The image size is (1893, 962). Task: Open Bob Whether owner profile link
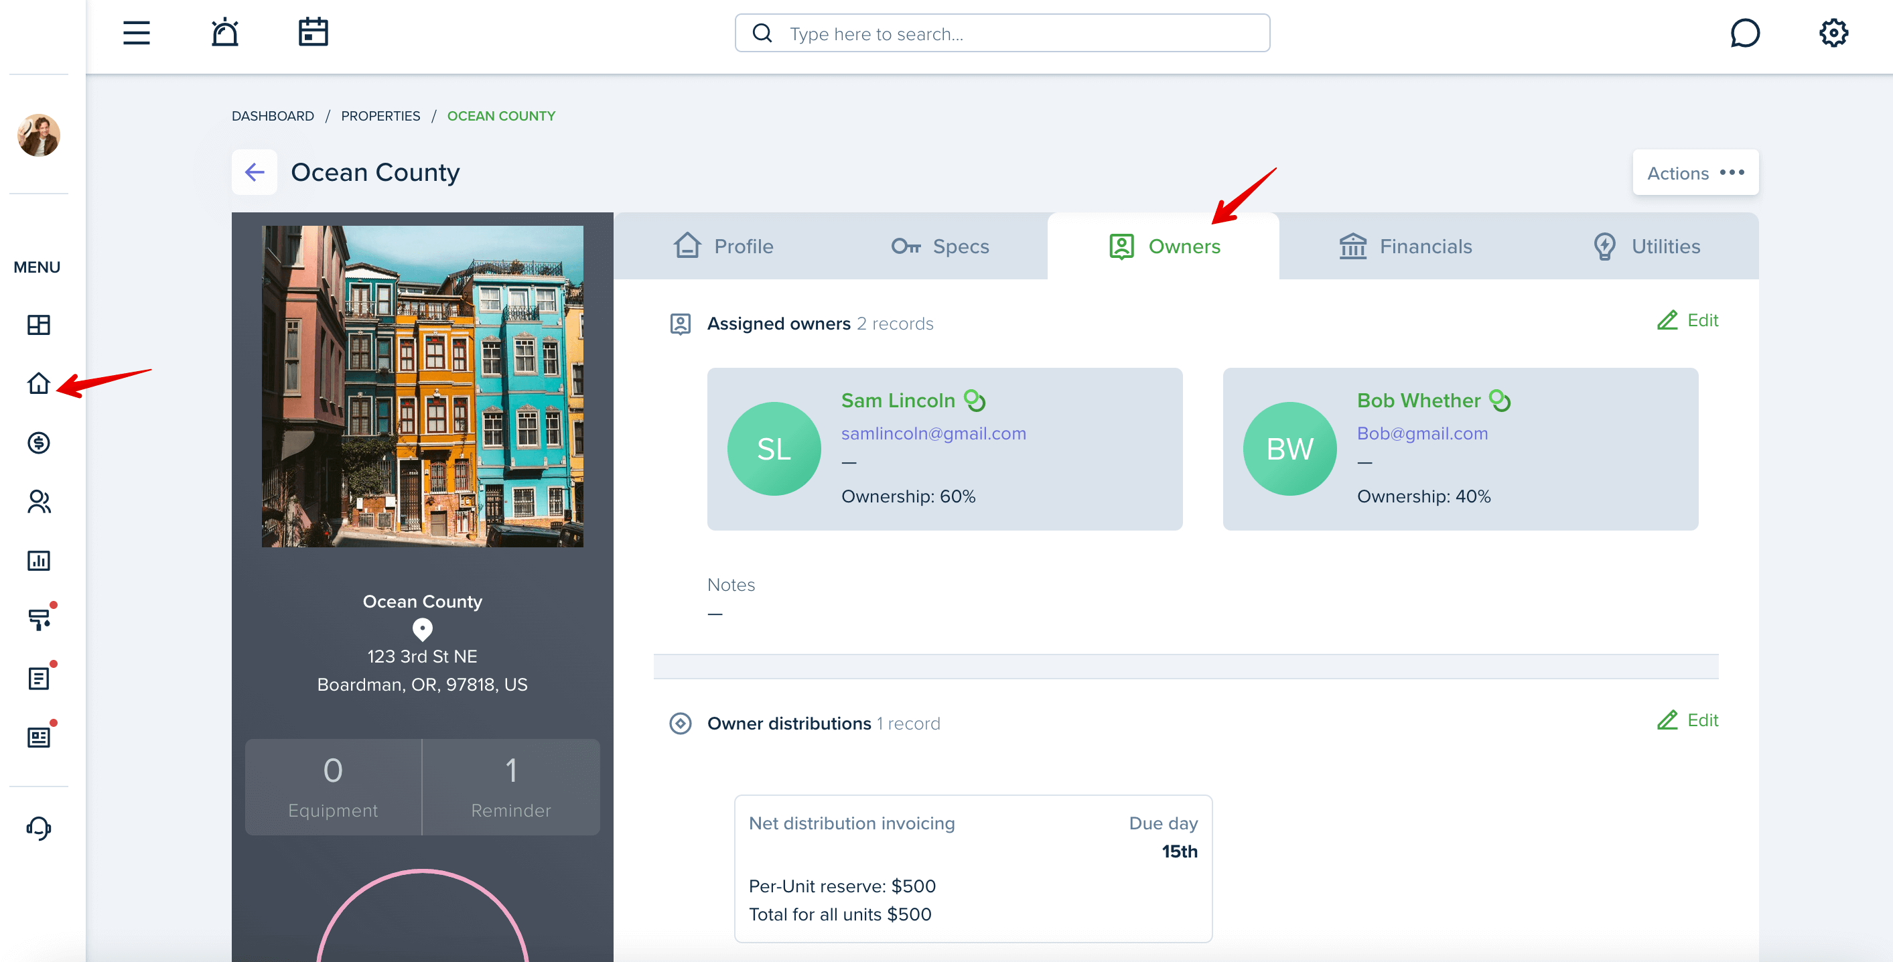click(1418, 401)
